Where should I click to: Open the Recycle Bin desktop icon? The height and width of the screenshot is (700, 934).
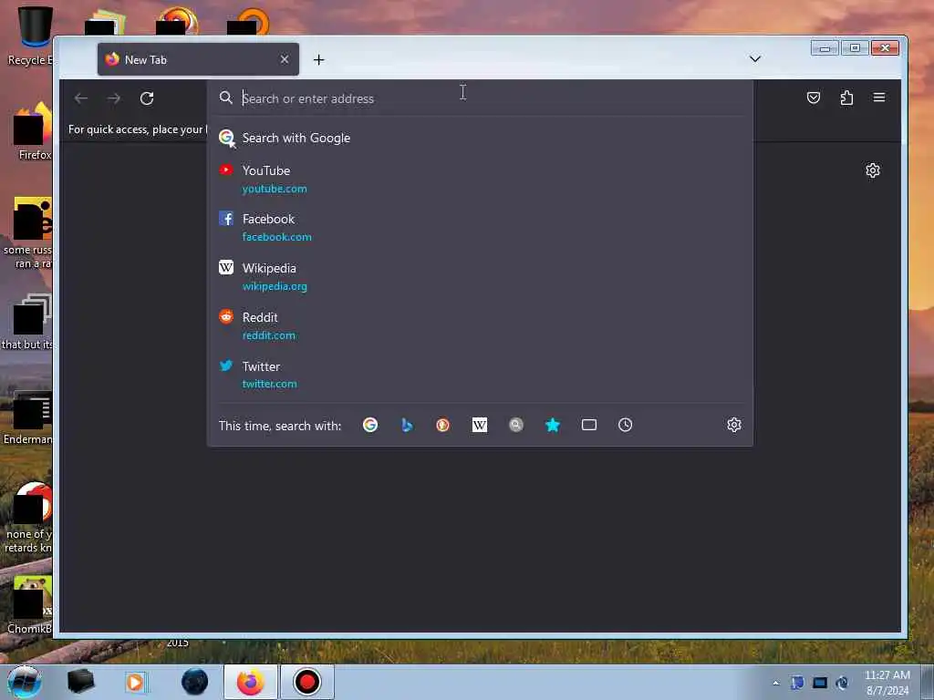[29, 36]
